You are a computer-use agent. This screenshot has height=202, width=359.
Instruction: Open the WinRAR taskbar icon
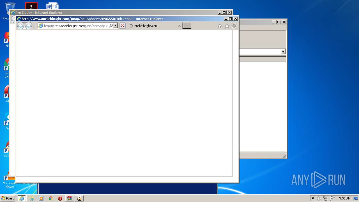click(x=70, y=198)
